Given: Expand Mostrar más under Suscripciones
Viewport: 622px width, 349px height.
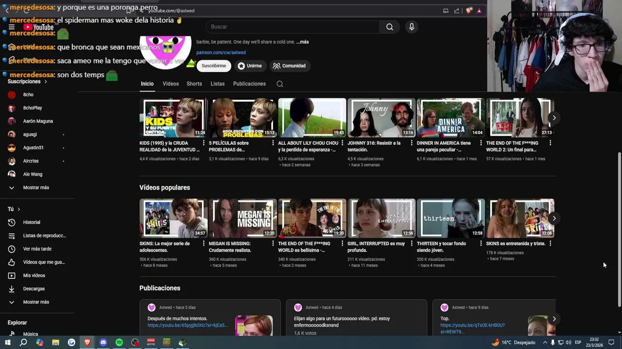Looking at the screenshot, I should pyautogui.click(x=37, y=188).
